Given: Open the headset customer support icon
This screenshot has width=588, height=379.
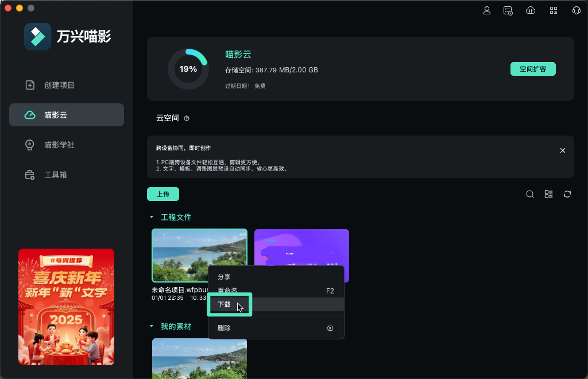Looking at the screenshot, I should 575,10.
